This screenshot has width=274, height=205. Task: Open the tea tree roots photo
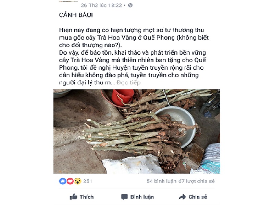[137, 132]
